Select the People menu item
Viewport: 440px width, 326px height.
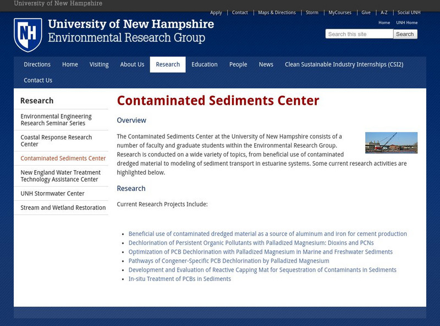238,64
